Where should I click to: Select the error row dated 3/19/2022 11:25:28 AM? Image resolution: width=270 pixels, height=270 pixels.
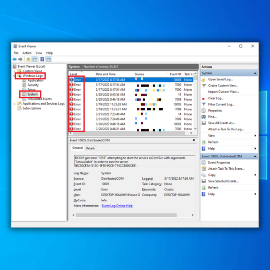coord(131,104)
